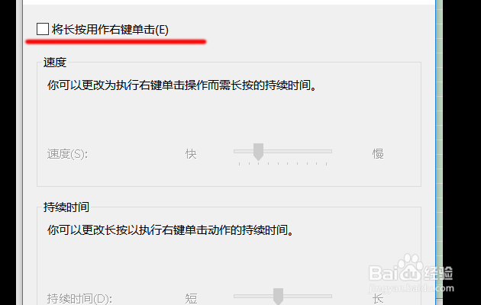Click the 短 label beside duration slider
This screenshot has height=305, width=481.
pyautogui.click(x=191, y=299)
